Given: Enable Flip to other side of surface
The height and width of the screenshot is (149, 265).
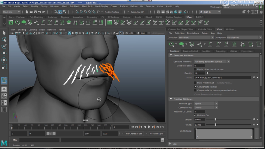Looking at the screenshot, I should (195, 69).
